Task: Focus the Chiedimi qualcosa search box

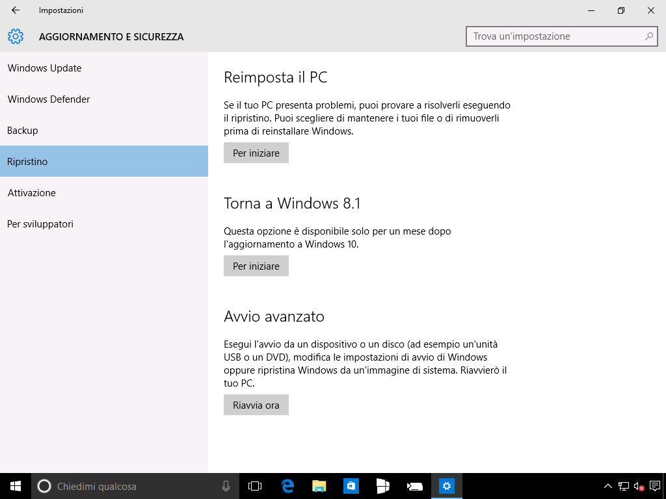Action: pos(135,486)
